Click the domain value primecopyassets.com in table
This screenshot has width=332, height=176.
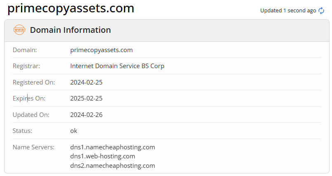[x=101, y=50]
